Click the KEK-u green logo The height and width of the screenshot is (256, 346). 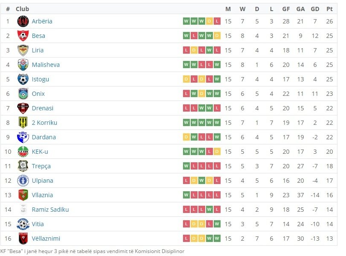pos(23,152)
